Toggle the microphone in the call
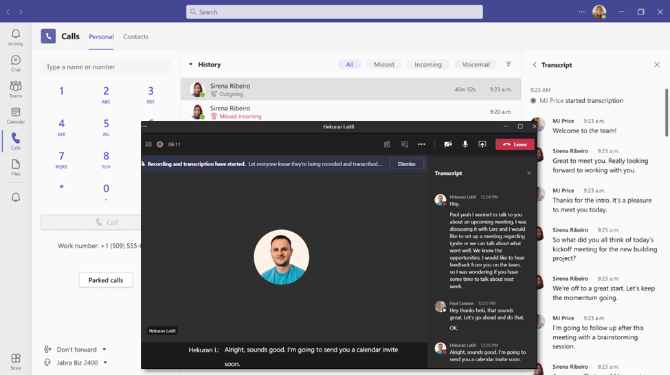Image resolution: width=670 pixels, height=375 pixels. [465, 144]
